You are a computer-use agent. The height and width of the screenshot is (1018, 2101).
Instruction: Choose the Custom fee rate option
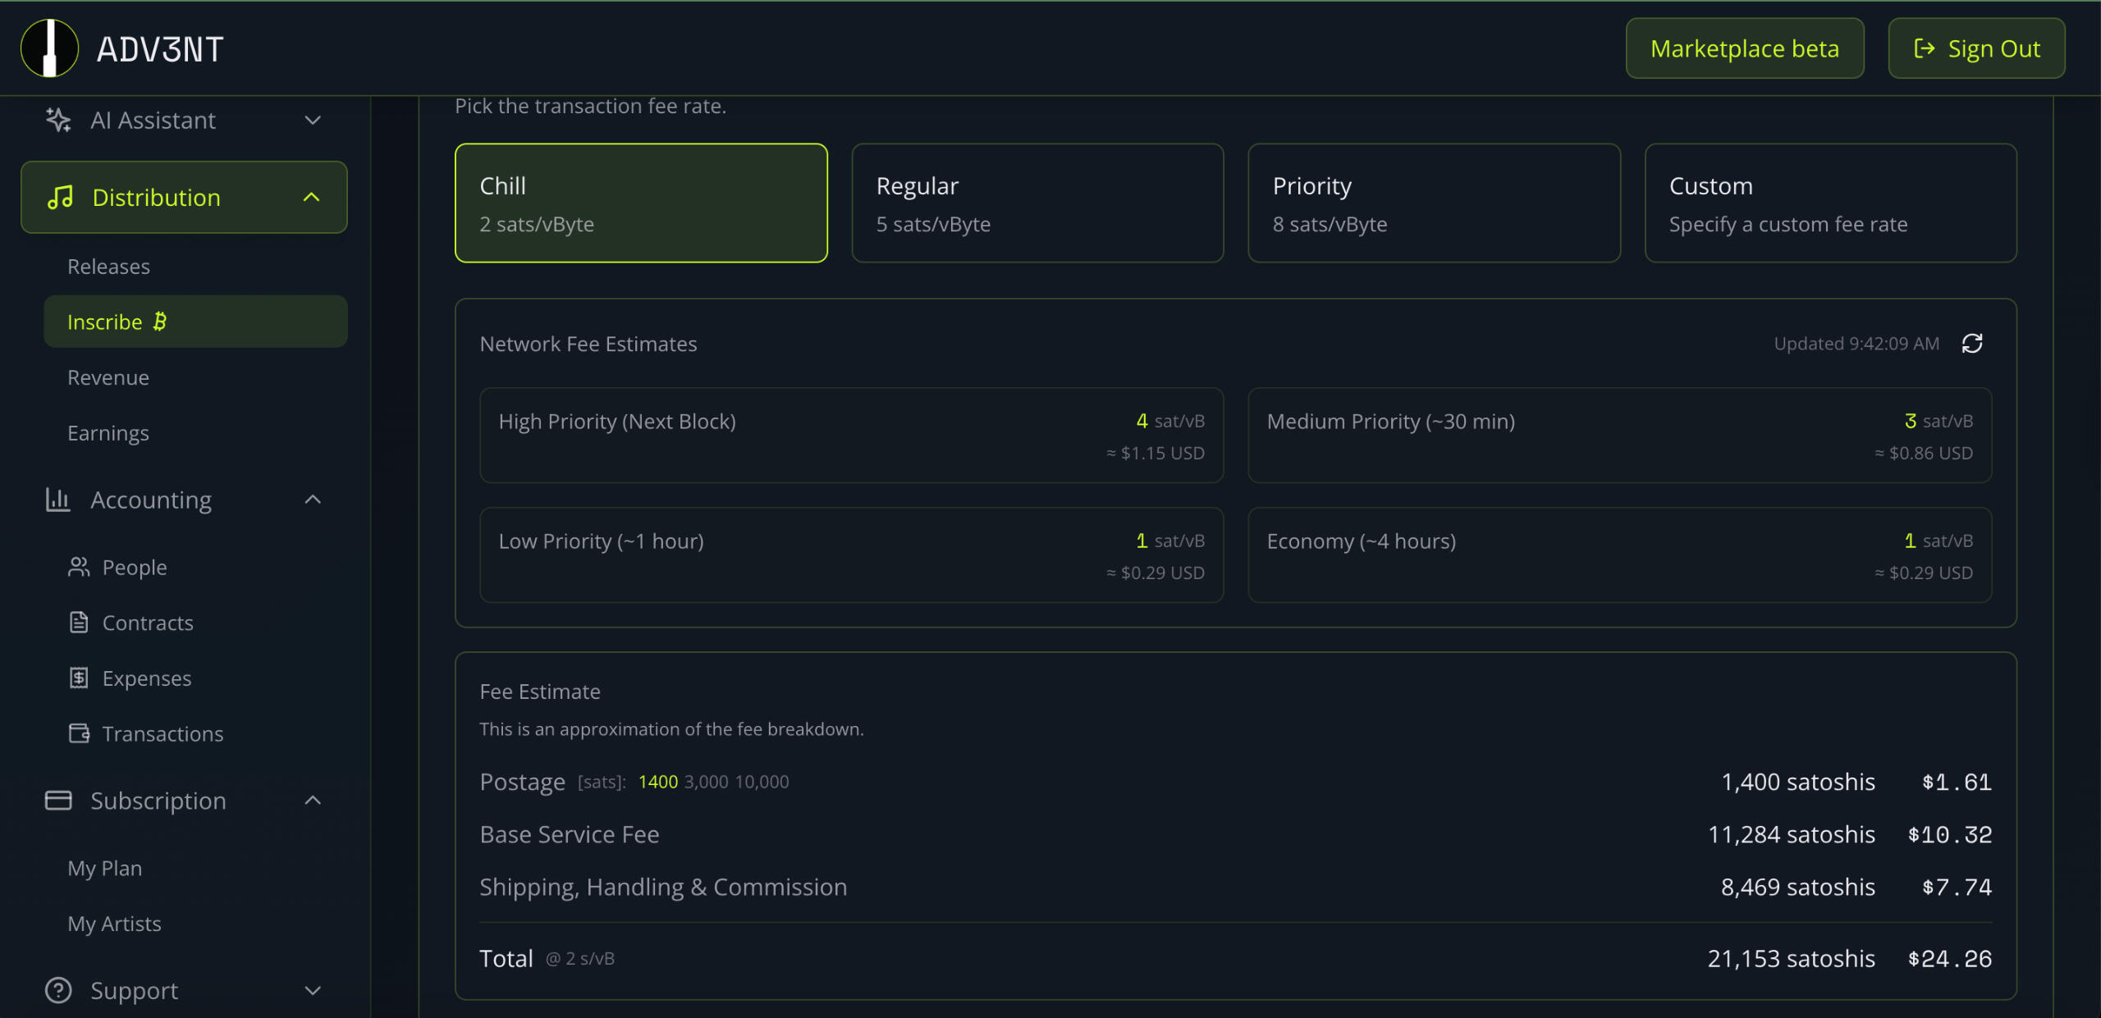click(1830, 203)
